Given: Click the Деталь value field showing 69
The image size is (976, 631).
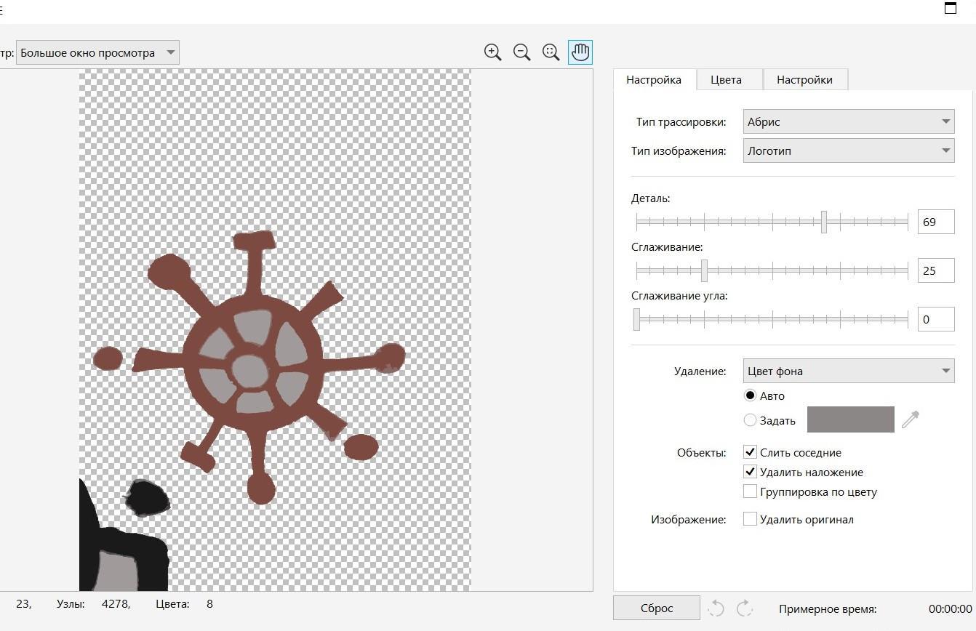Looking at the screenshot, I should click(935, 222).
